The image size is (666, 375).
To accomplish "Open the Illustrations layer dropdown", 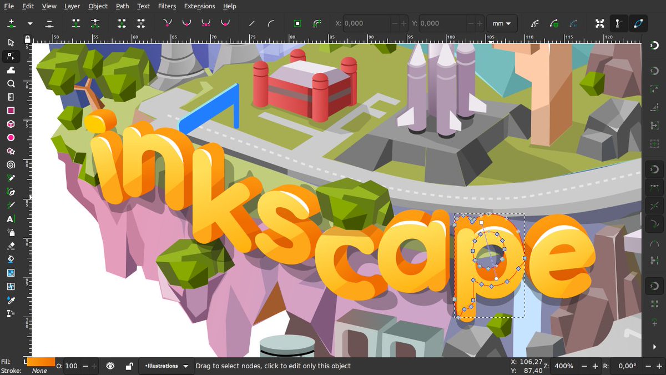I will [166, 366].
